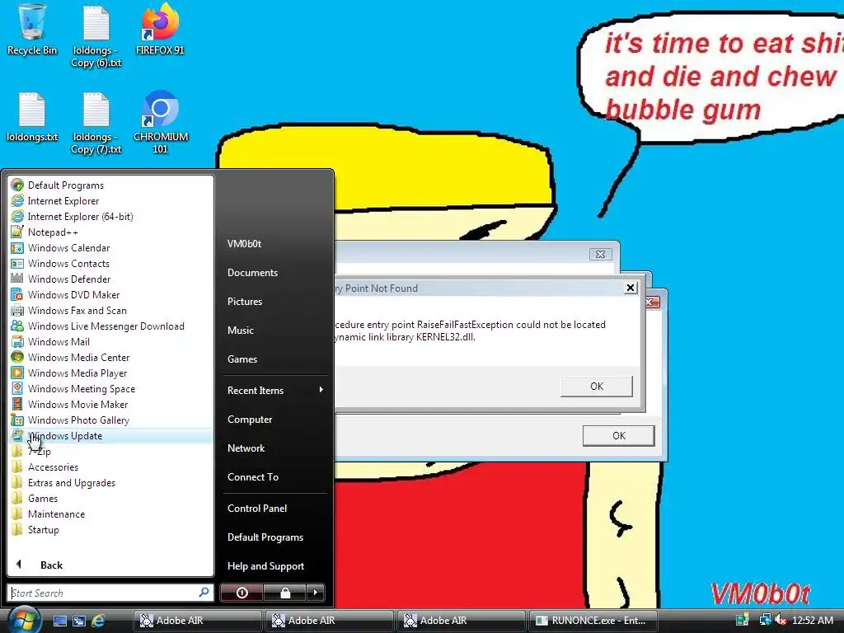Click OK in the Entry Point Not Found dialog
Screen dimensions: 844x633
pyautogui.click(x=597, y=387)
